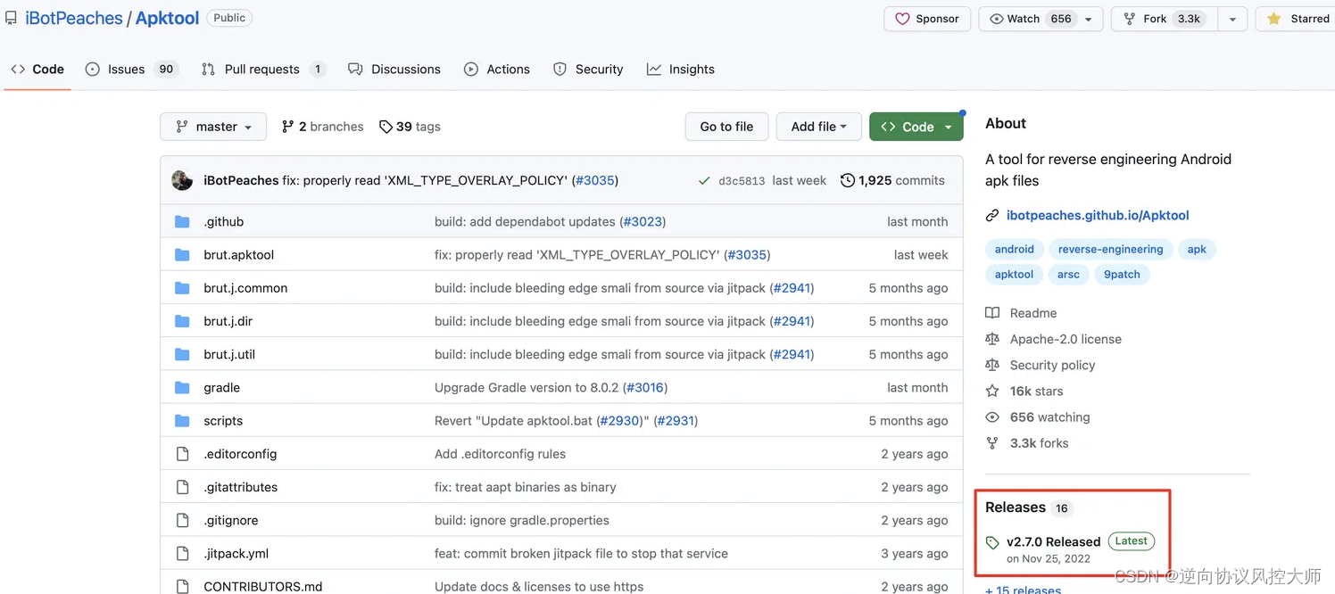Viewport: 1335px width, 594px height.
Task: Click the Go to file button
Action: tap(726, 127)
